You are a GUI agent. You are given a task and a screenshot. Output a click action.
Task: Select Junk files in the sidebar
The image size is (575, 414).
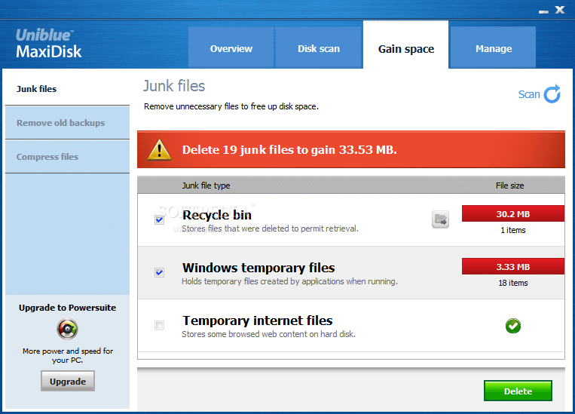click(x=68, y=89)
